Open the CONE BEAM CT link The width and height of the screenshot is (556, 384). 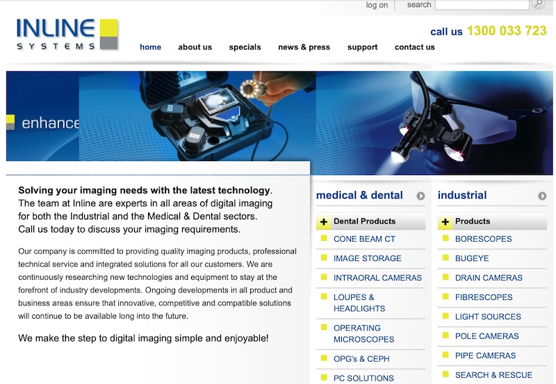pyautogui.click(x=364, y=239)
